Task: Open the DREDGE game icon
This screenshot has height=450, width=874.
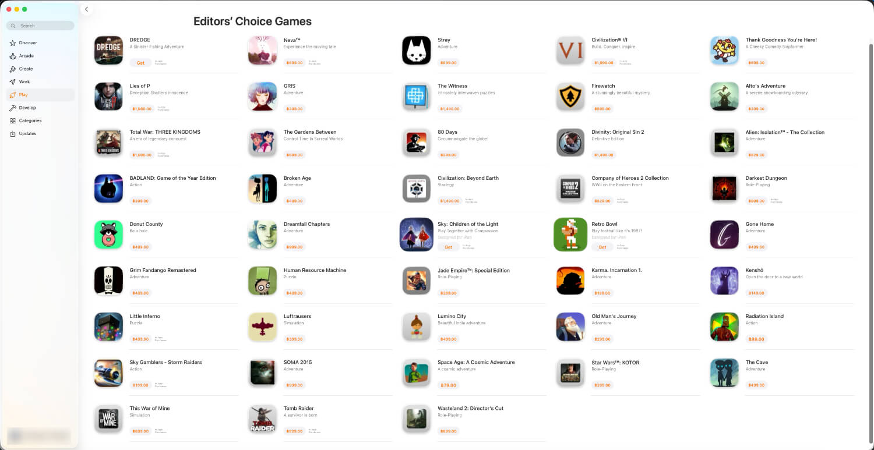Action: click(x=108, y=50)
